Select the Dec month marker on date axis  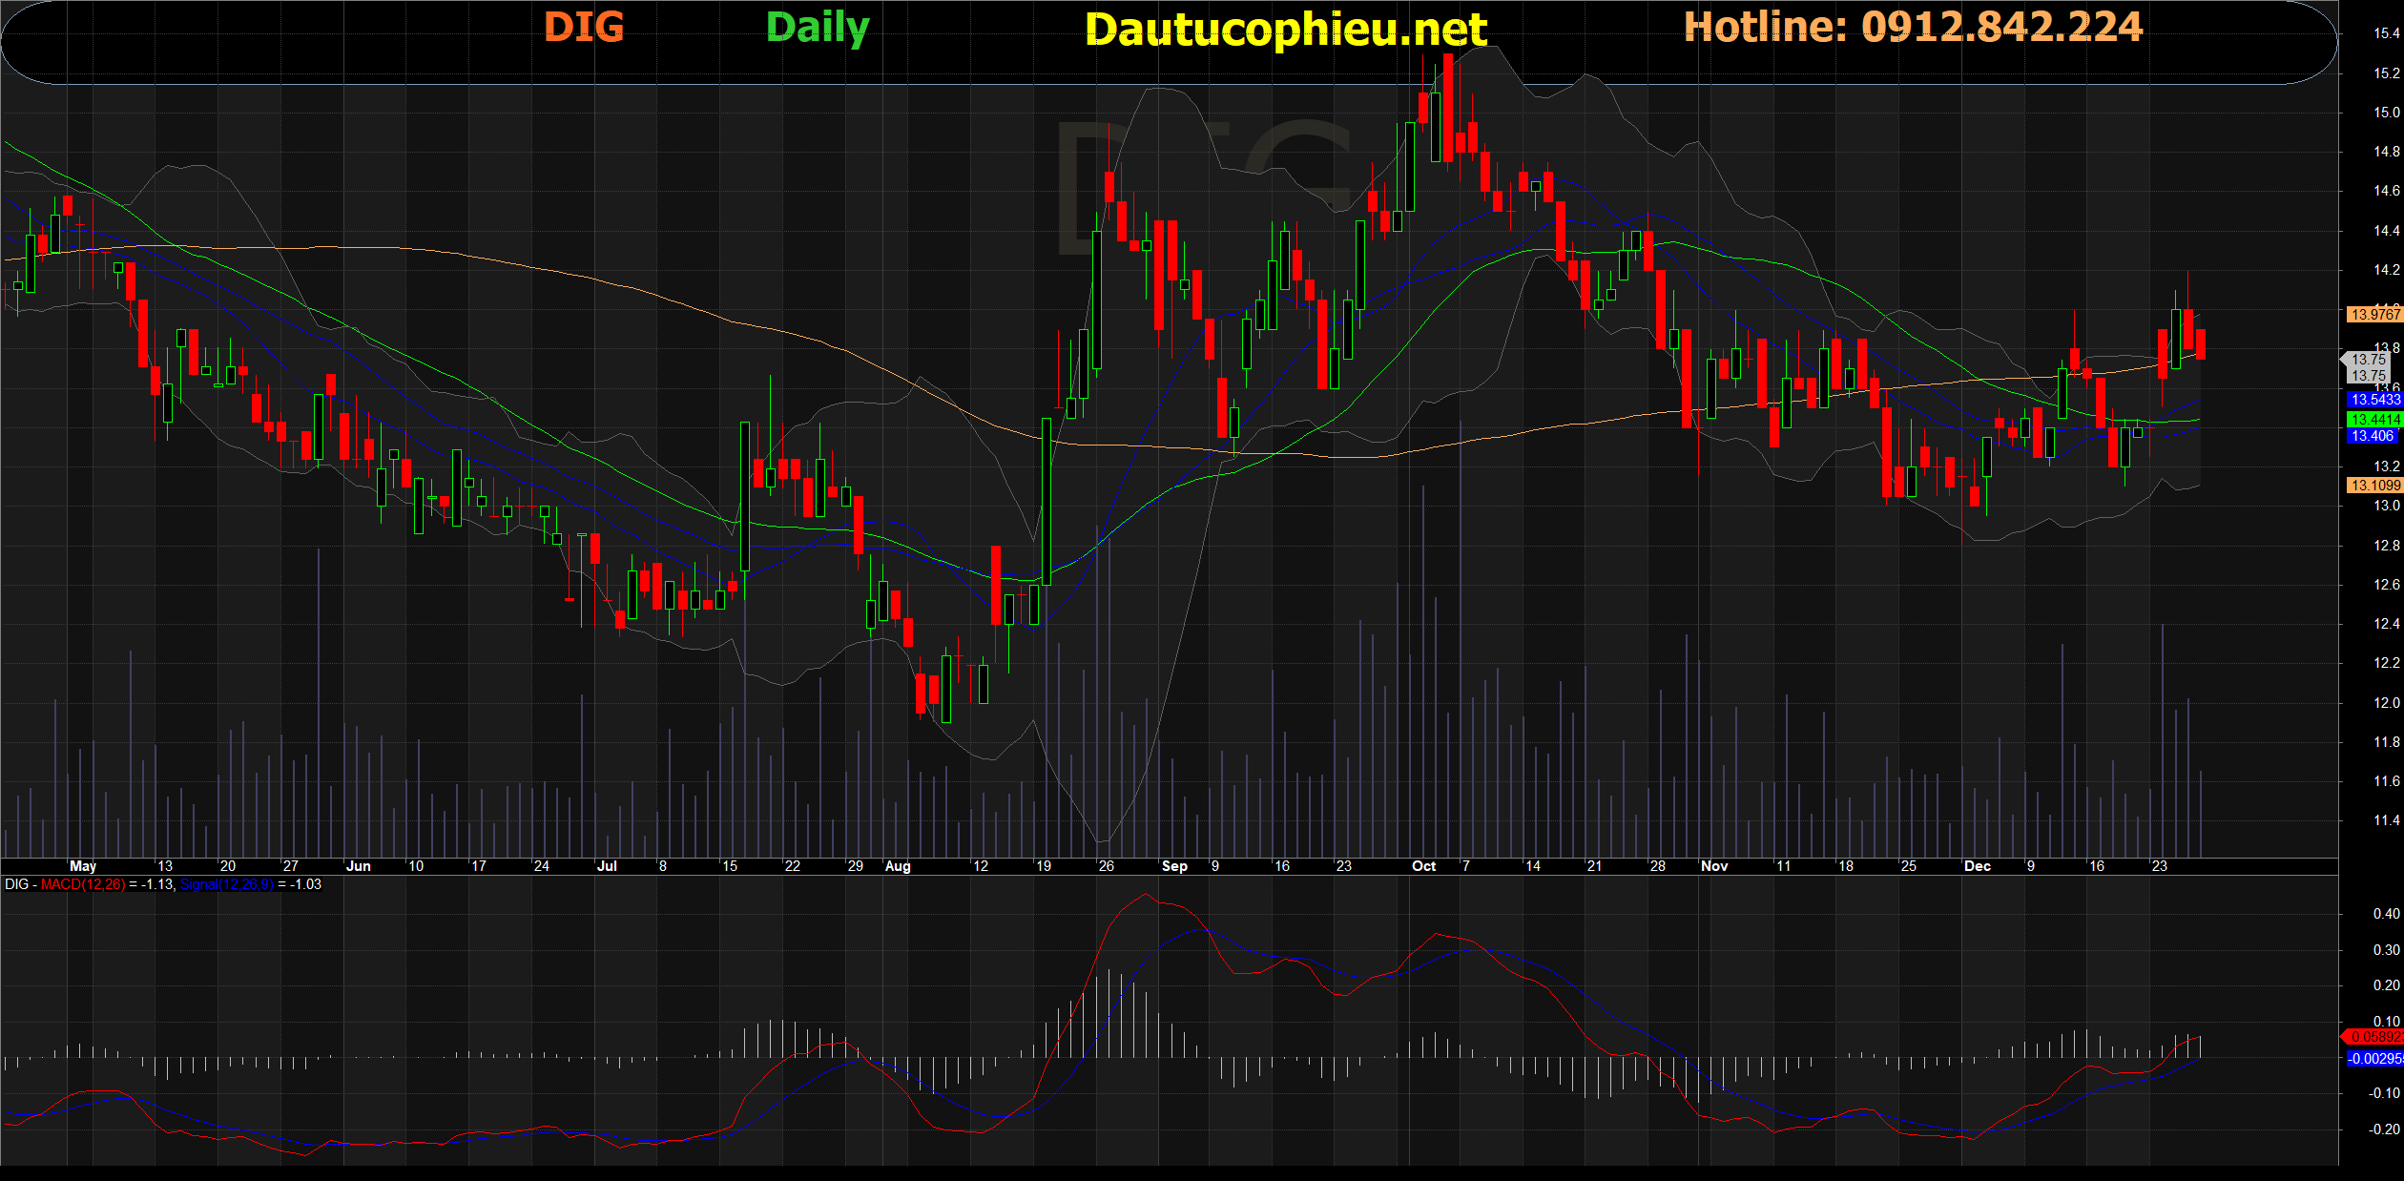pyautogui.click(x=1977, y=866)
